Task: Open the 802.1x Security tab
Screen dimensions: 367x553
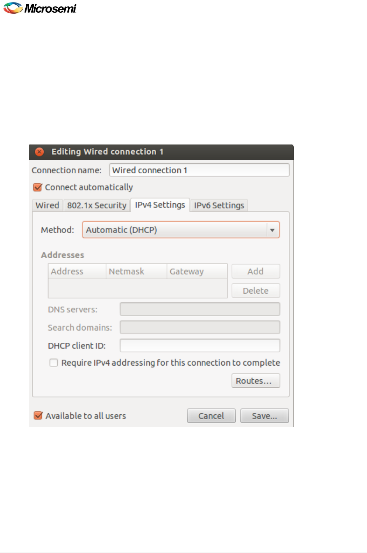Action: click(x=97, y=205)
